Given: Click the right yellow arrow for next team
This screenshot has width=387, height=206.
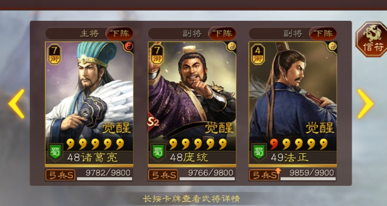Looking at the screenshot, I should point(365,104).
